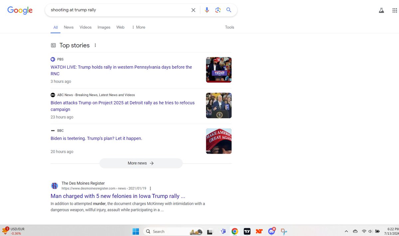This screenshot has width=399, height=236.
Task: Clear the search query with the X icon
Action: pos(193,10)
